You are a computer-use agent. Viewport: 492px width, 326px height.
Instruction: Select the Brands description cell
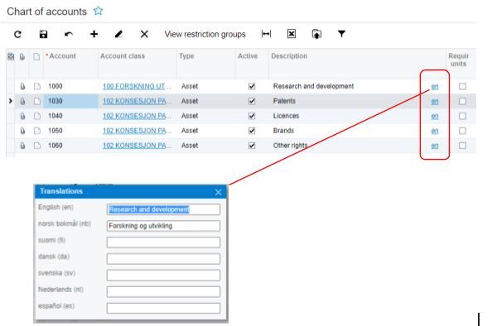pos(345,131)
